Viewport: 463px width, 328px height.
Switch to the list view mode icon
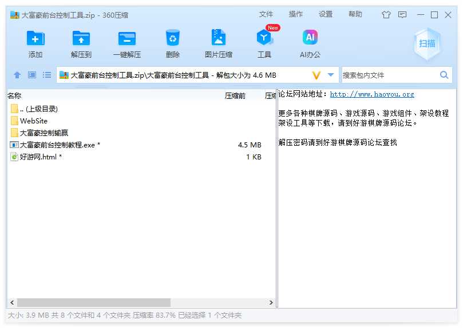coord(47,75)
